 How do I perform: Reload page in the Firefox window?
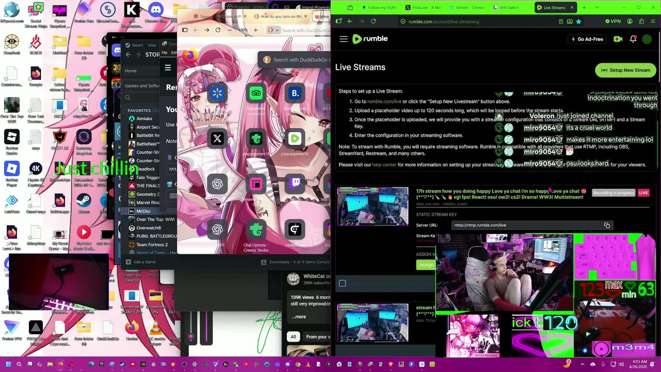click(218, 30)
